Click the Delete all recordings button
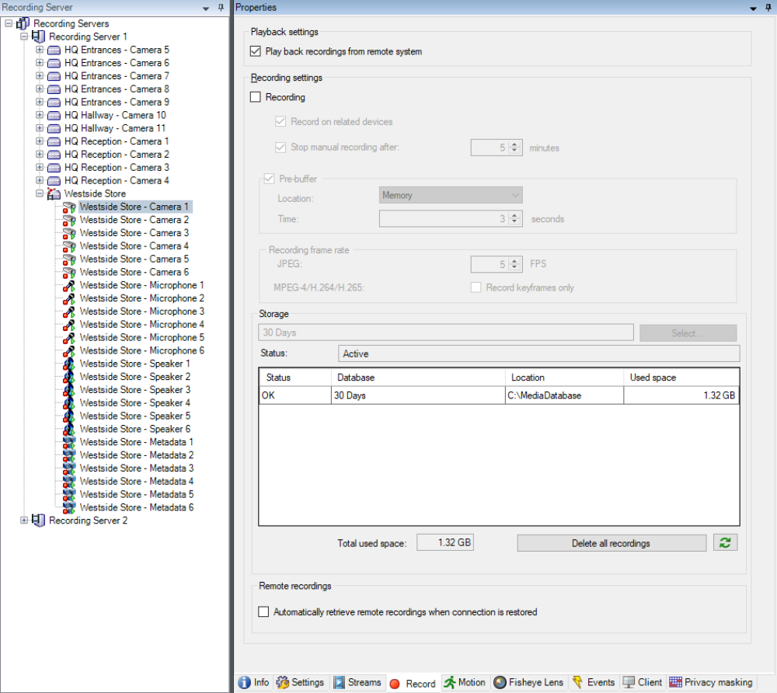The height and width of the screenshot is (693, 777). coord(611,543)
